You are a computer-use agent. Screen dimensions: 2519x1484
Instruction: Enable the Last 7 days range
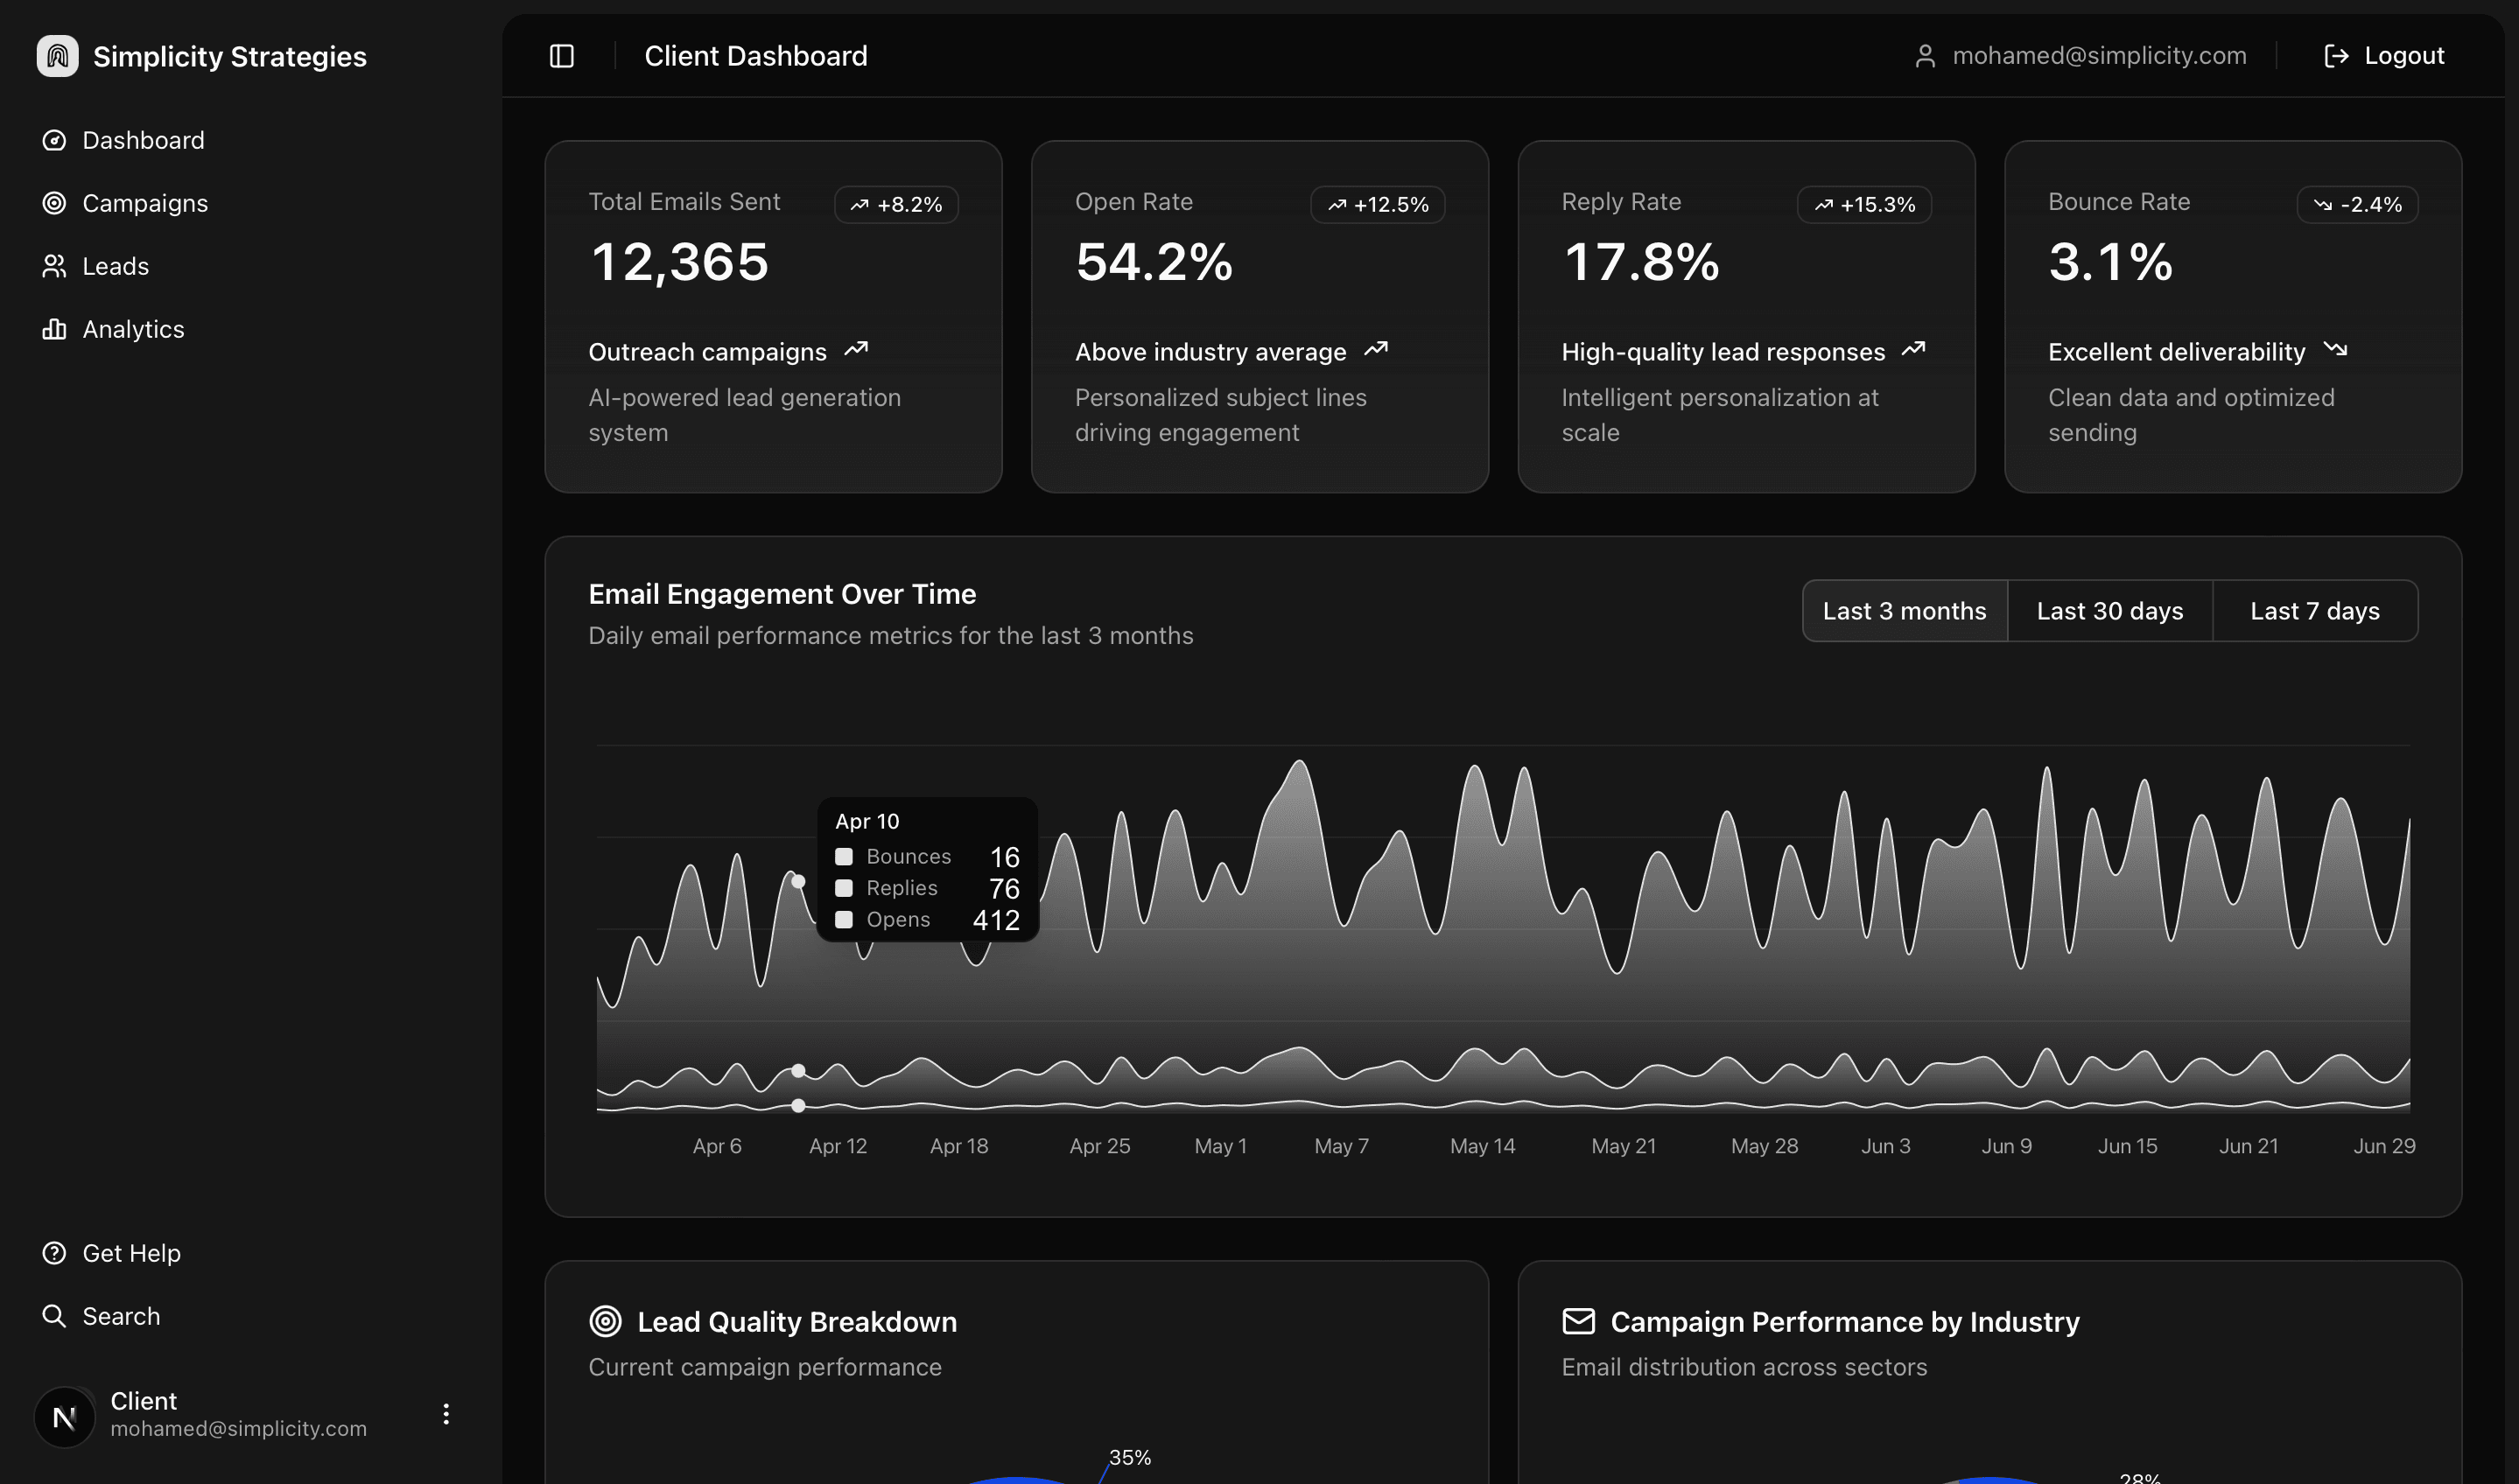point(2315,610)
